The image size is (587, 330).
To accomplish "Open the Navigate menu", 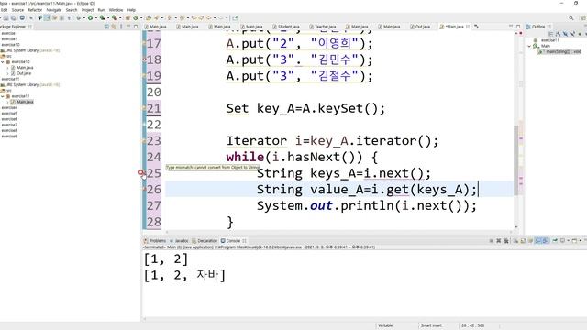I will pos(53,10).
